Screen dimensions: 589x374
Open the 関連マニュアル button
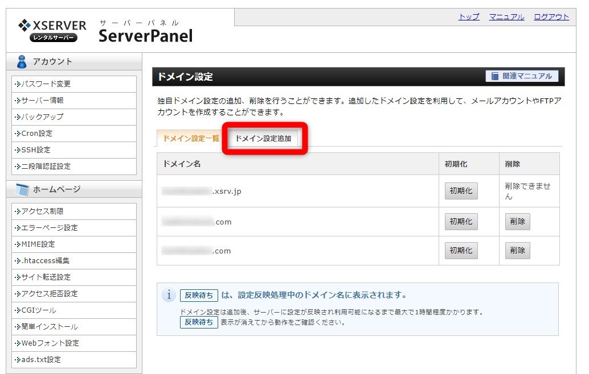[x=522, y=76]
